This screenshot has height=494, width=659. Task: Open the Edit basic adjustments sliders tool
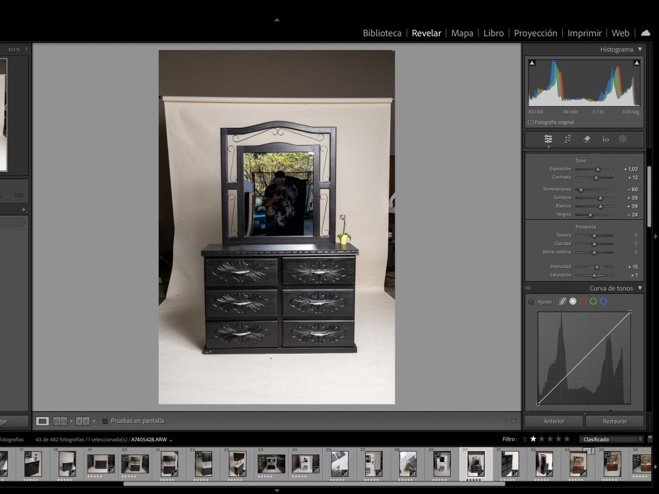(x=548, y=139)
